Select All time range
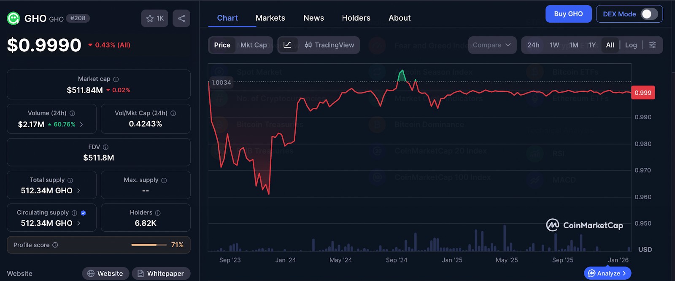Viewport: 675px width, 281px height. (610, 45)
